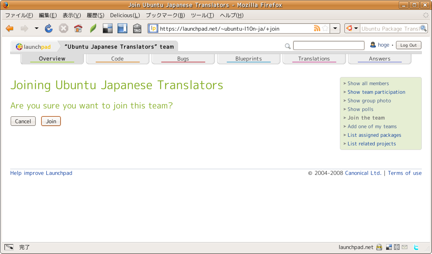
Task: Click the Launchpad page search magnifier icon
Action: [287, 46]
